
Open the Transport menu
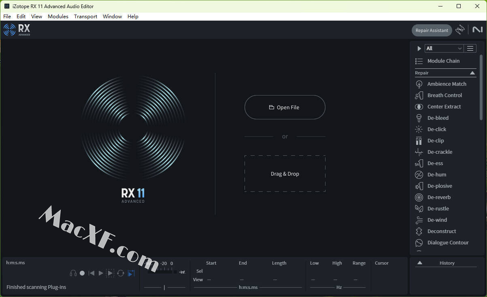click(85, 16)
